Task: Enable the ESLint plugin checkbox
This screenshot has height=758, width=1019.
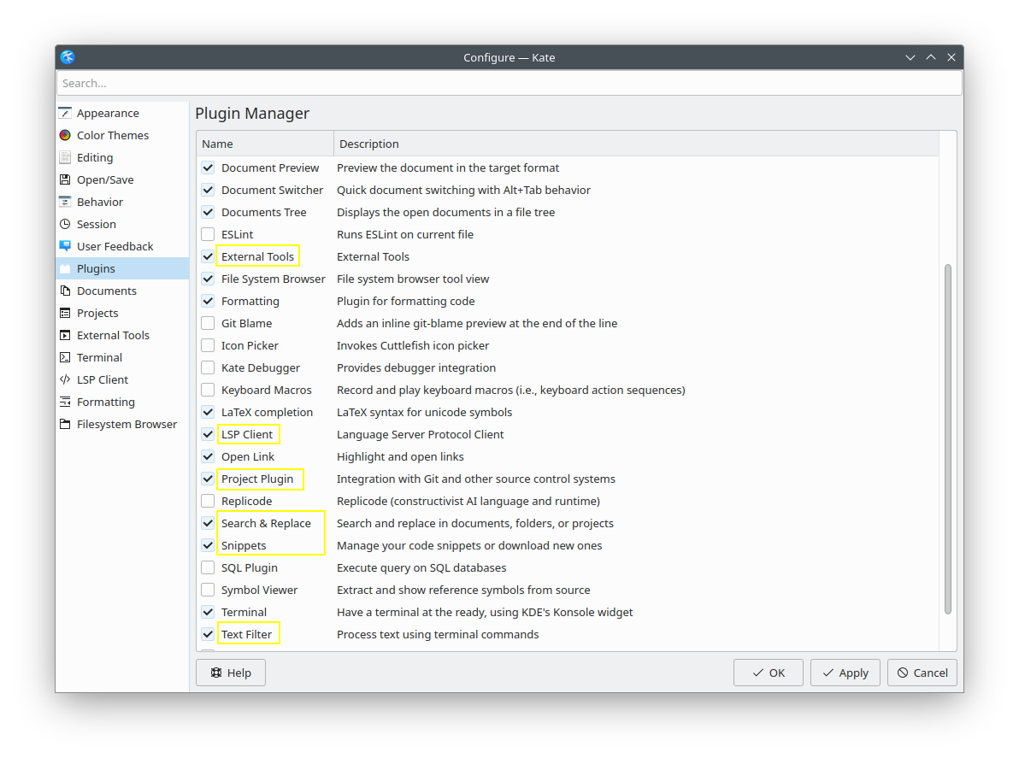Action: coord(208,234)
